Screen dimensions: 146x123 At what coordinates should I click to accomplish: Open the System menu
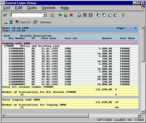(48, 8)
